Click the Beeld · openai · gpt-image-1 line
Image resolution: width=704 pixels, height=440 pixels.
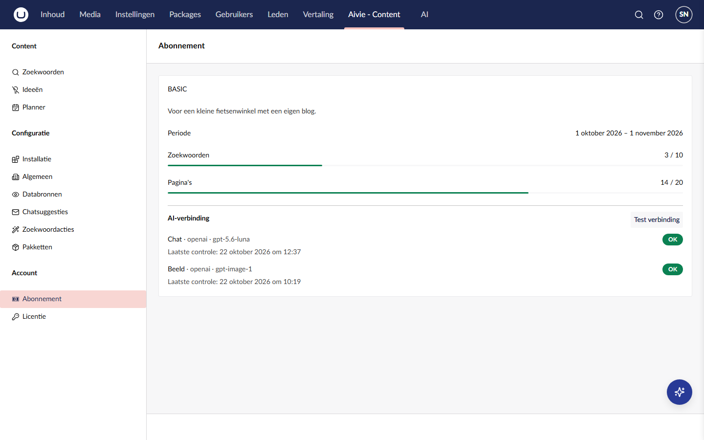210,269
